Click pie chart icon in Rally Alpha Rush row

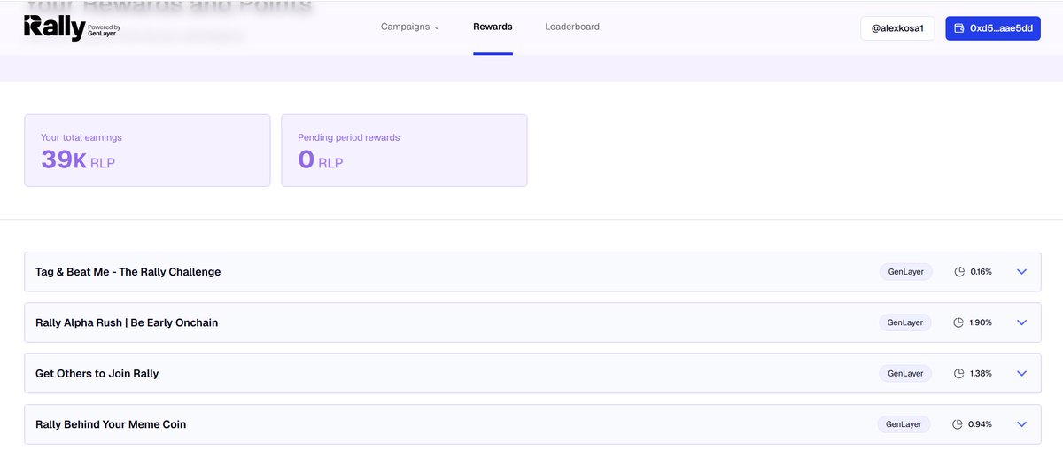(x=959, y=322)
